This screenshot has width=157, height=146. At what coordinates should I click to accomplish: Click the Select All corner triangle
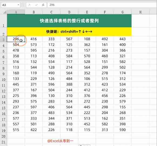(x=5, y=12)
